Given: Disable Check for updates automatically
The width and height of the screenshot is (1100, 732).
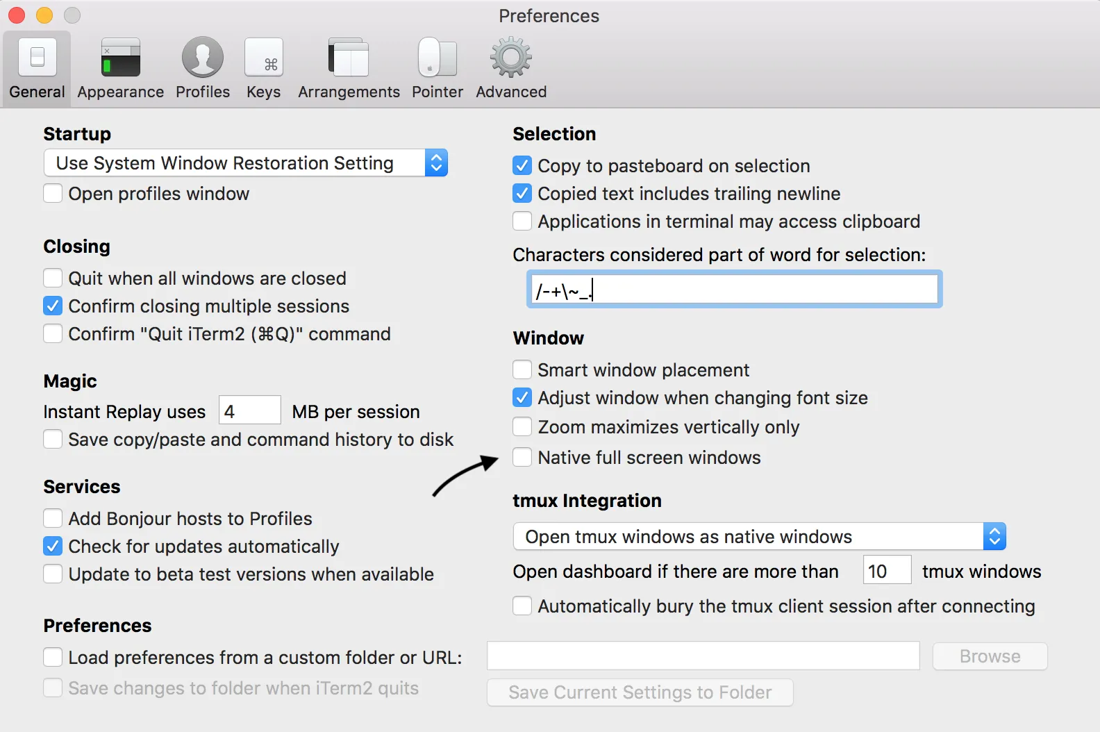Looking at the screenshot, I should (53, 546).
